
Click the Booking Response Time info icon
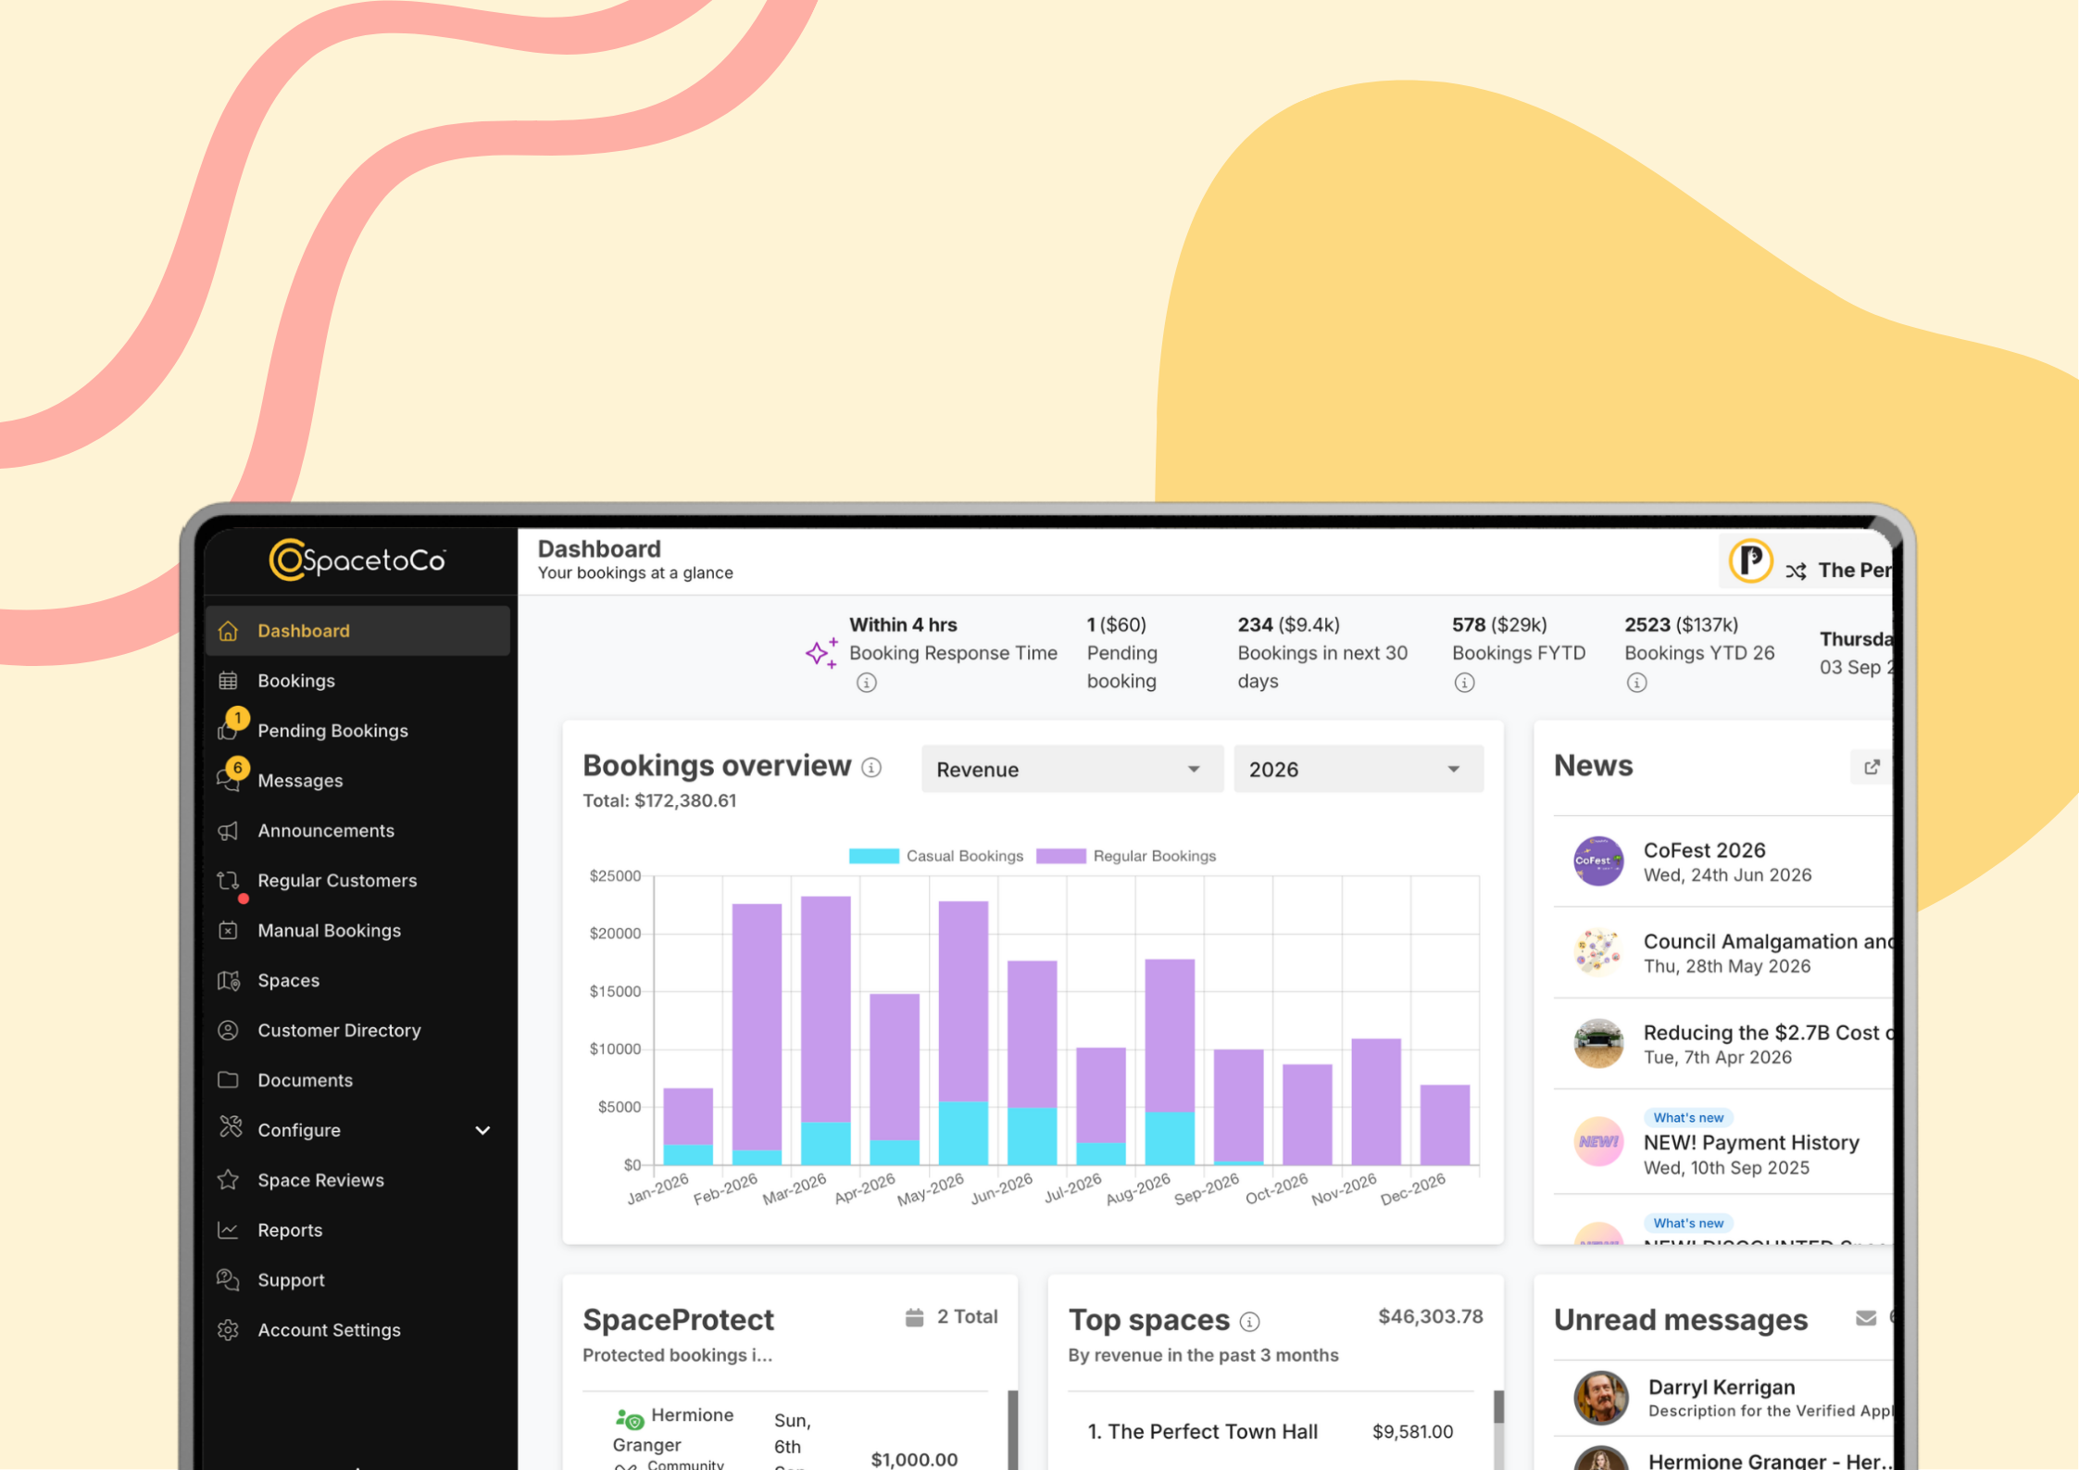tap(867, 683)
